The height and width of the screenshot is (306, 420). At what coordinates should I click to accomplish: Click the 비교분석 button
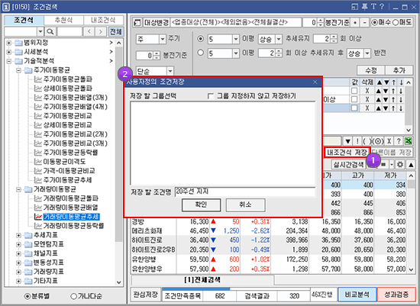tap(357, 295)
